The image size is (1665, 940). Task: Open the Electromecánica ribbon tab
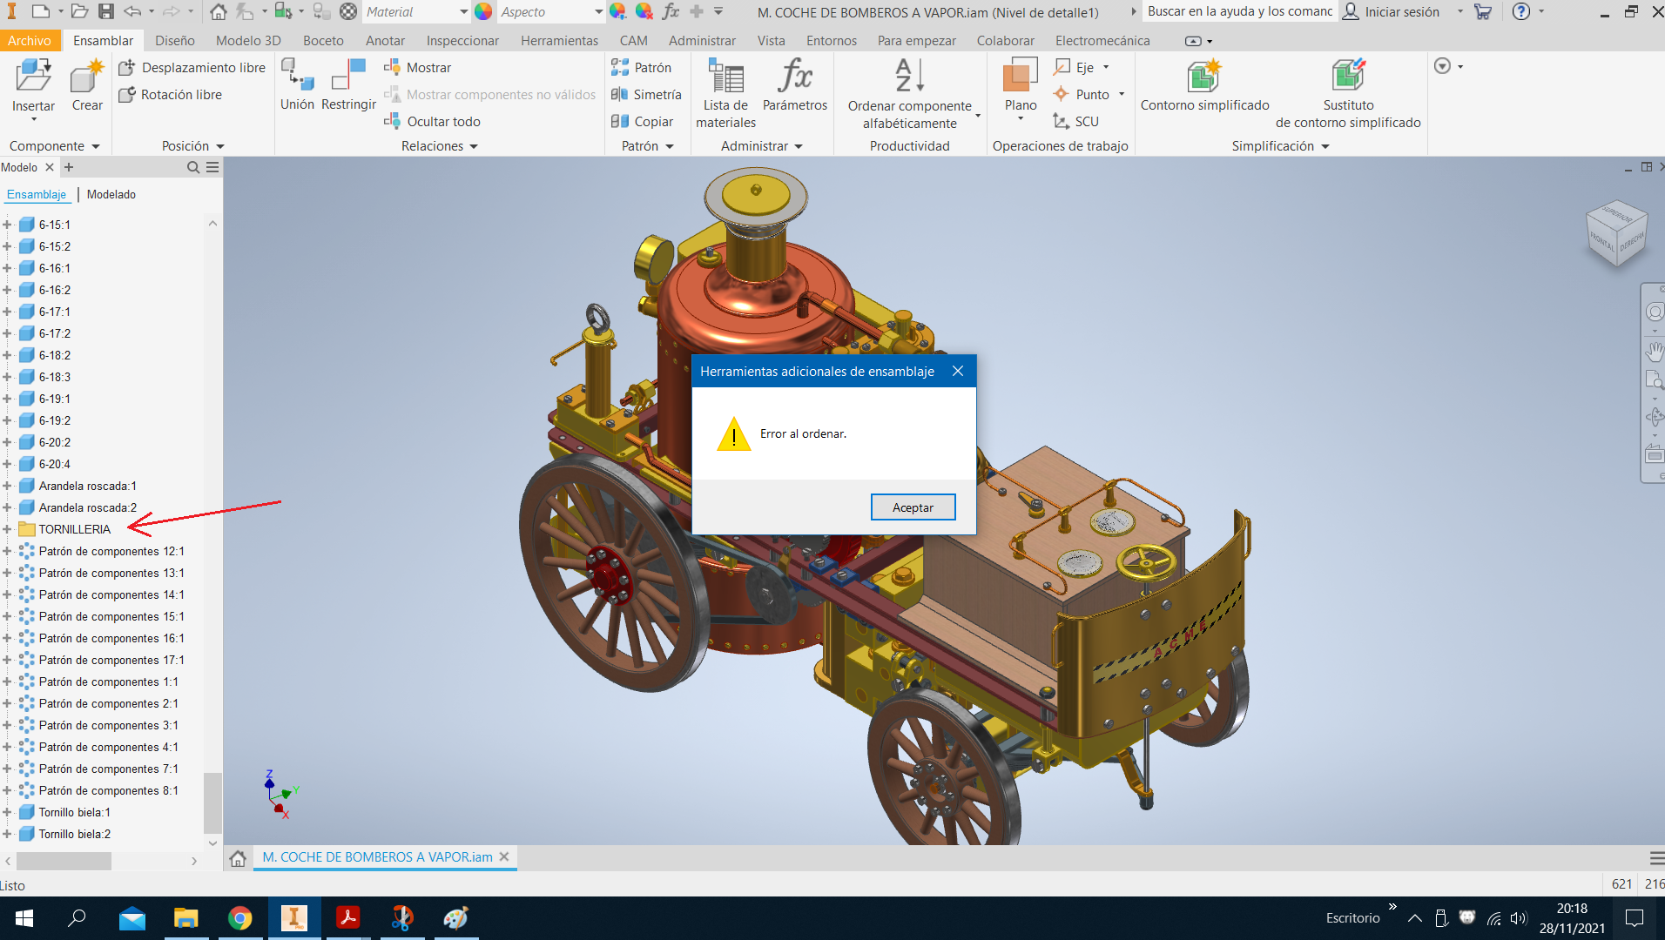[x=1102, y=40]
